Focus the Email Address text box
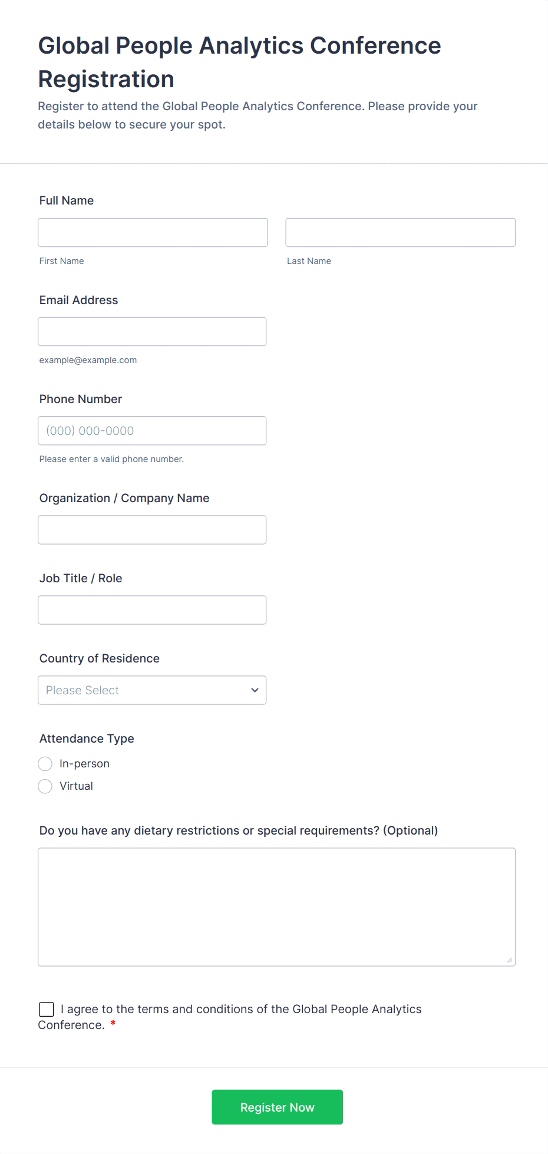The width and height of the screenshot is (548, 1154). [x=152, y=331]
